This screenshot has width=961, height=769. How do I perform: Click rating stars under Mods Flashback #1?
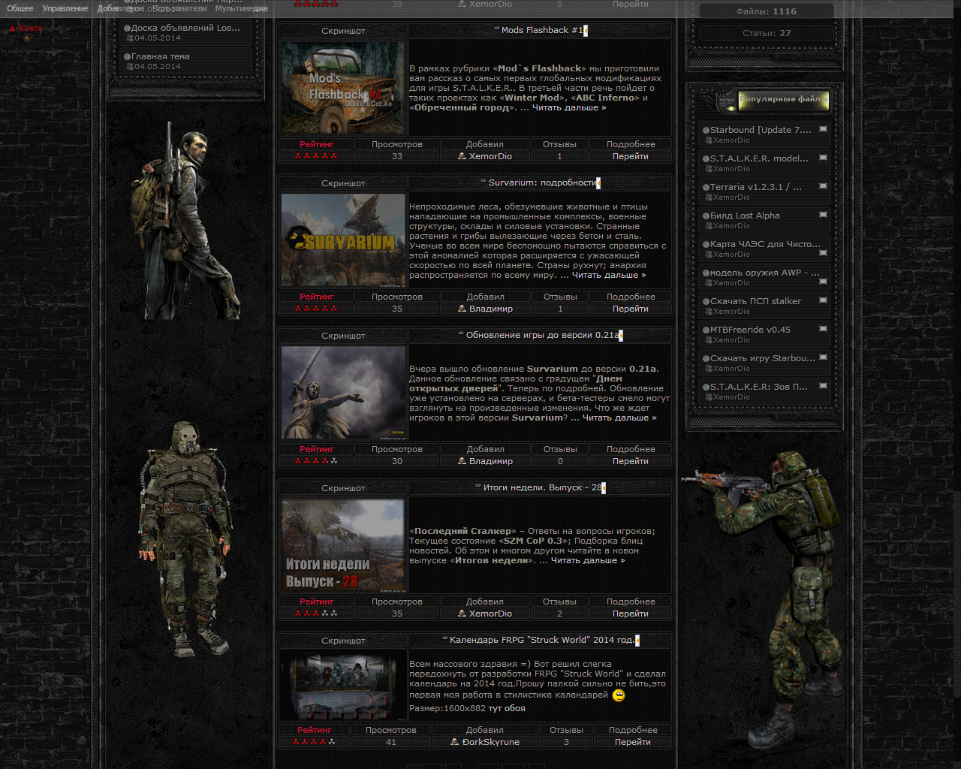(316, 156)
